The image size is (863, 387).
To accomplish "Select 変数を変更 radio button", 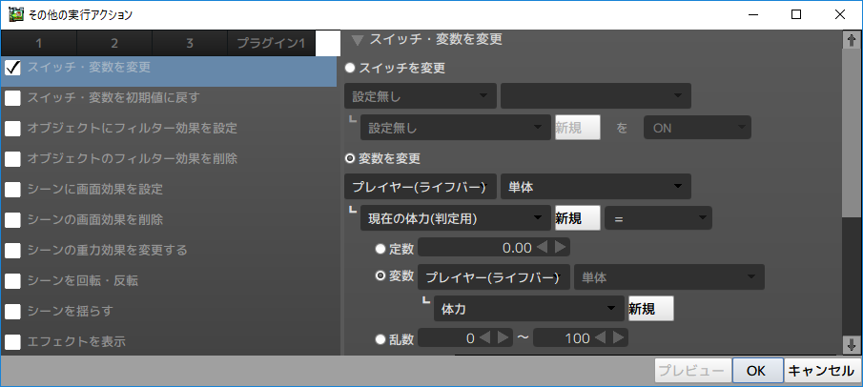I will click(x=350, y=158).
